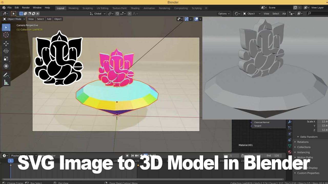Select the Move tool
This screenshot has width=328, height=184.
(x=6, y=44)
